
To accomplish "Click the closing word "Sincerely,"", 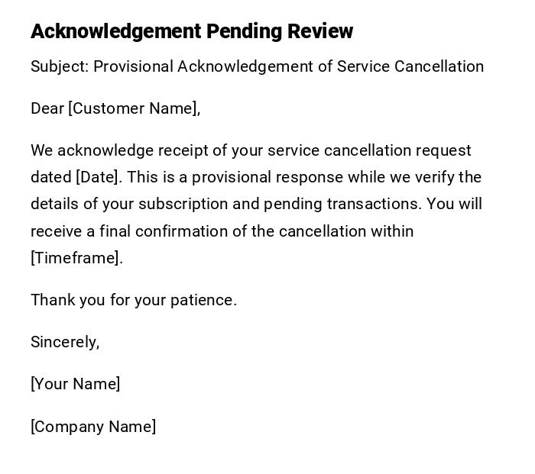I will (65, 342).
